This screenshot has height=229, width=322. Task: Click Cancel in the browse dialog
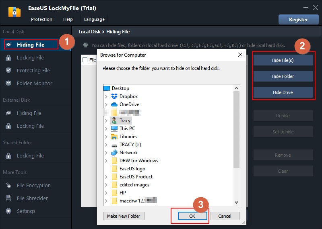(225, 216)
